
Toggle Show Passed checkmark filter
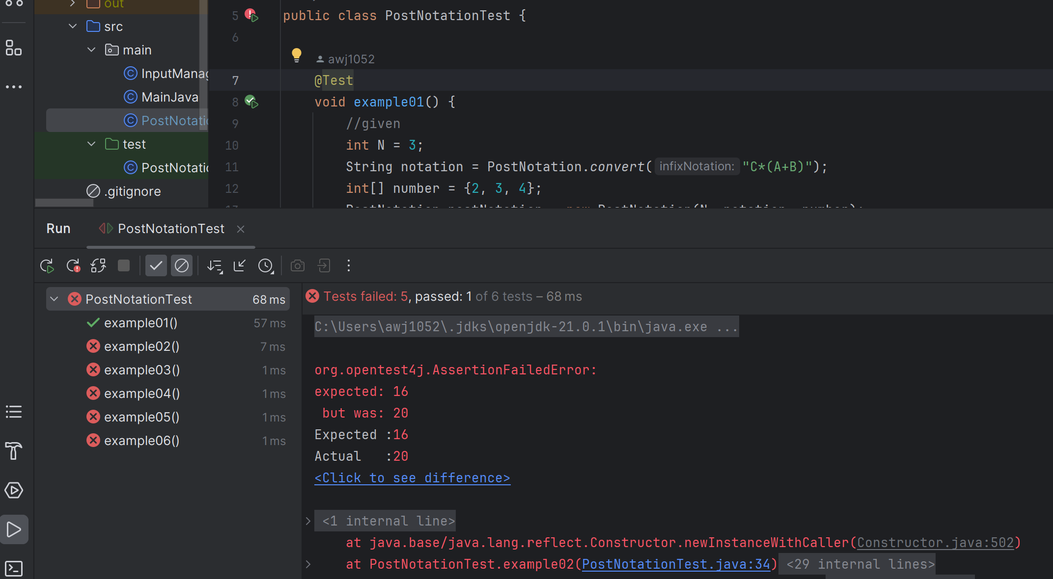156,266
